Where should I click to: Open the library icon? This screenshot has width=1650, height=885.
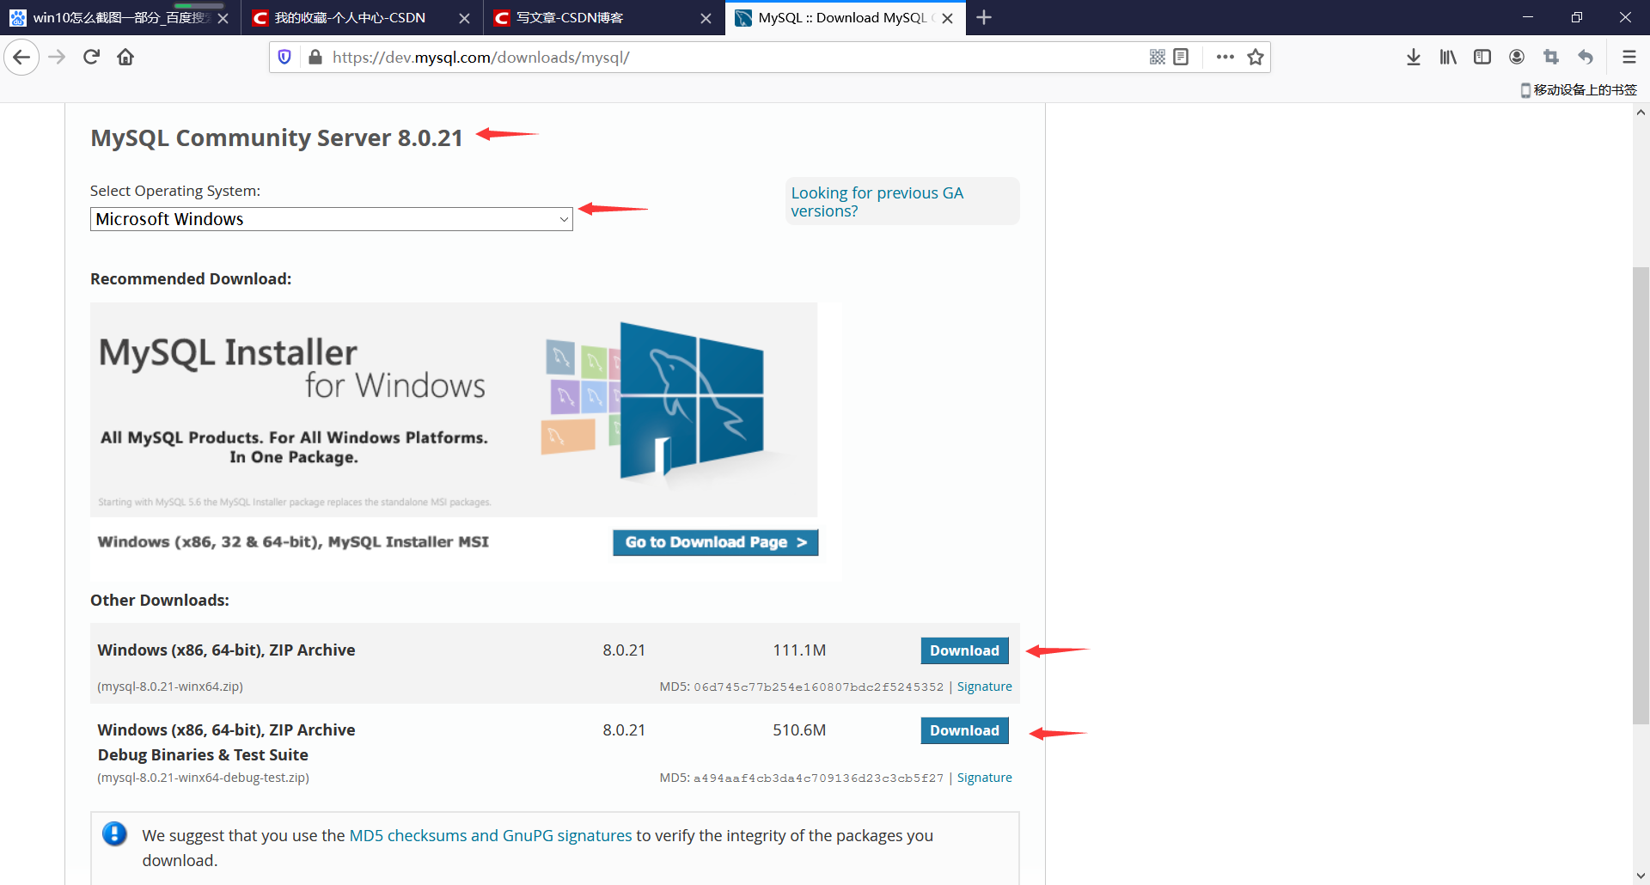(1448, 57)
